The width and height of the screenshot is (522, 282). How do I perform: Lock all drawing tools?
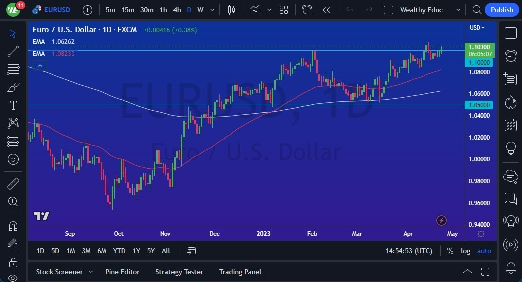[x=13, y=262]
